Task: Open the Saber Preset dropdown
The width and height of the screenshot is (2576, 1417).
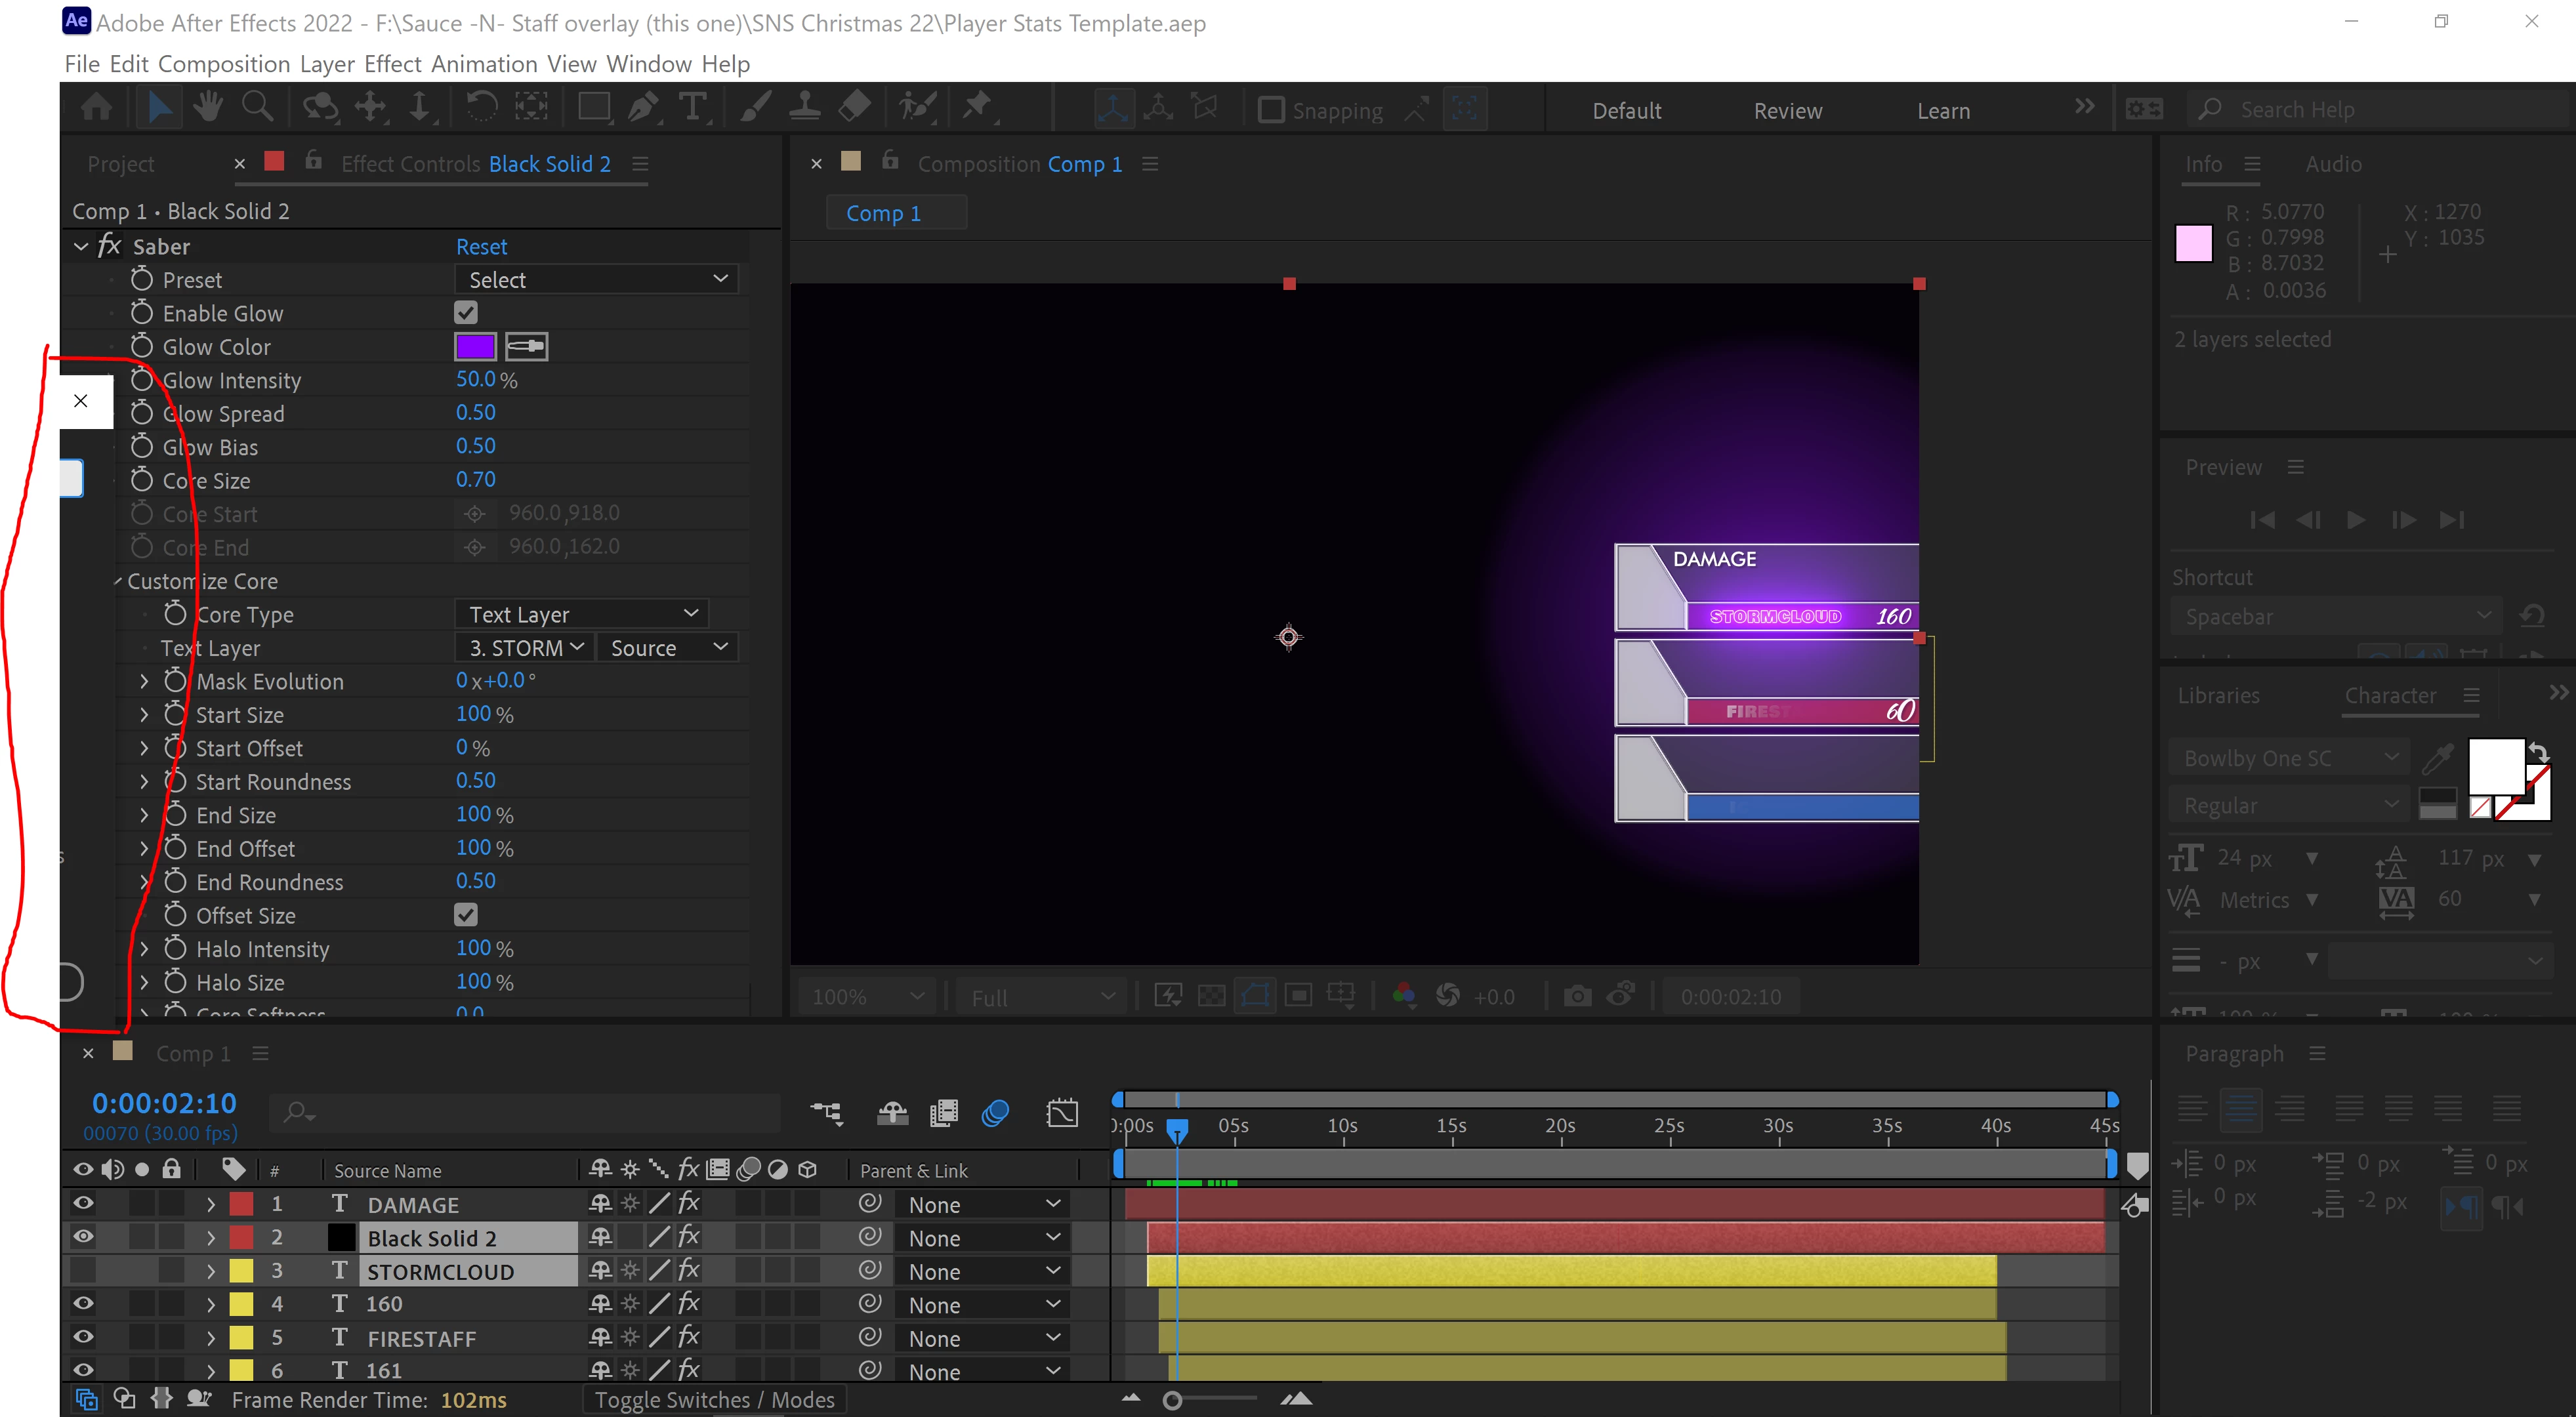Action: [x=597, y=280]
